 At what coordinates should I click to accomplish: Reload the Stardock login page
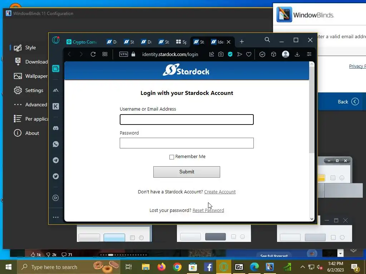(93, 54)
